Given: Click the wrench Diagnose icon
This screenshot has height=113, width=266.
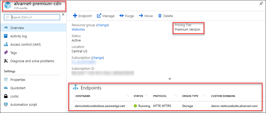Looking at the screenshot, I should pos(6,61).
